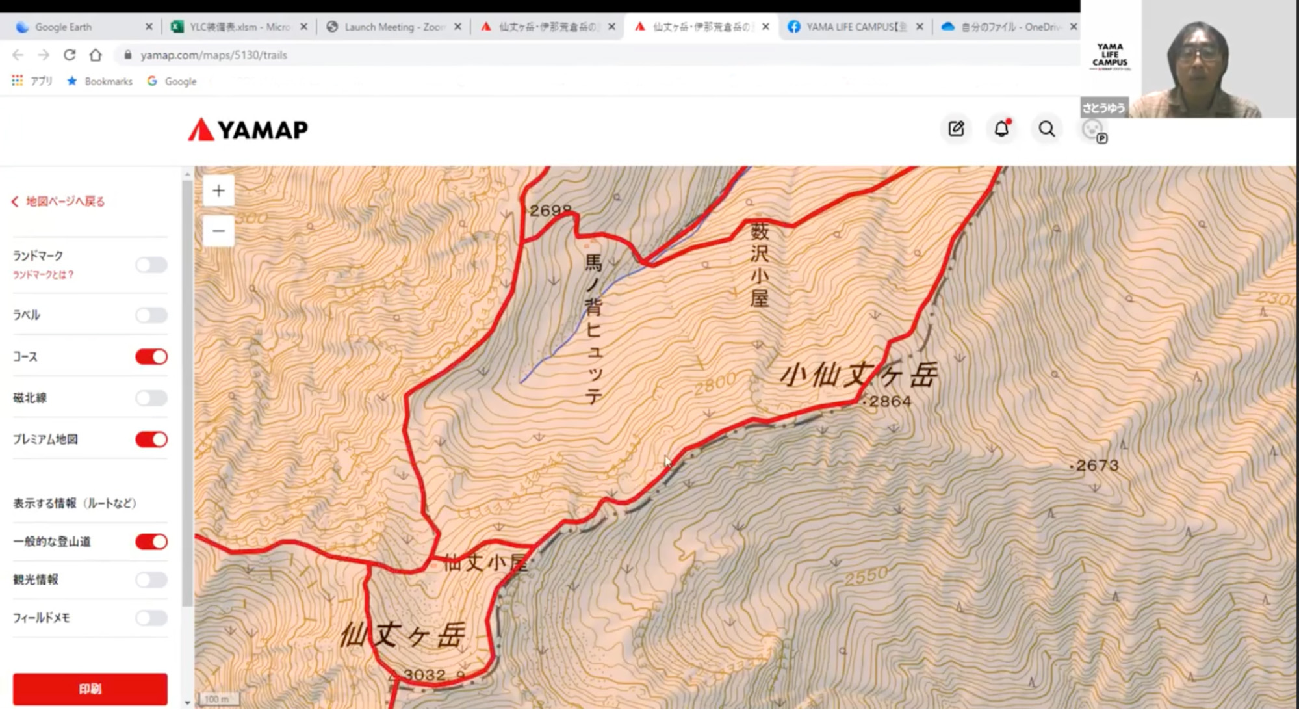Image resolution: width=1299 pixels, height=710 pixels.
Task: Zoom out on the map
Action: (218, 231)
